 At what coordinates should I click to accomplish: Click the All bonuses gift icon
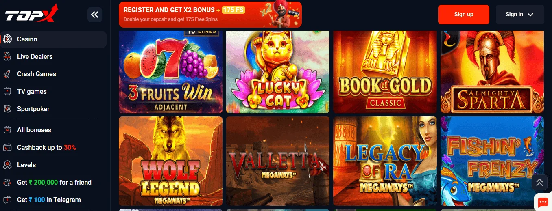pos(7,130)
